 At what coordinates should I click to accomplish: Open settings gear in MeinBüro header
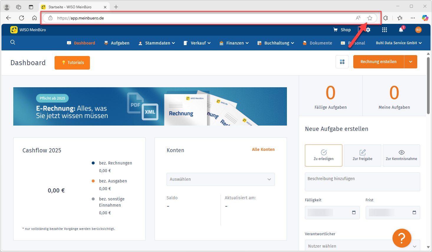click(368, 30)
